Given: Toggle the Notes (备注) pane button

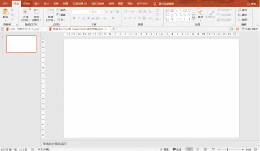Looking at the screenshot, I should [x=164, y=149].
